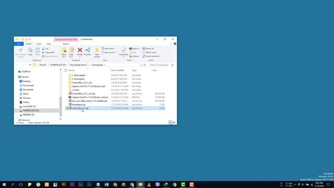Open the Delete button dropdown arrow
The image size is (334, 188).
pyautogui.click(x=80, y=57)
